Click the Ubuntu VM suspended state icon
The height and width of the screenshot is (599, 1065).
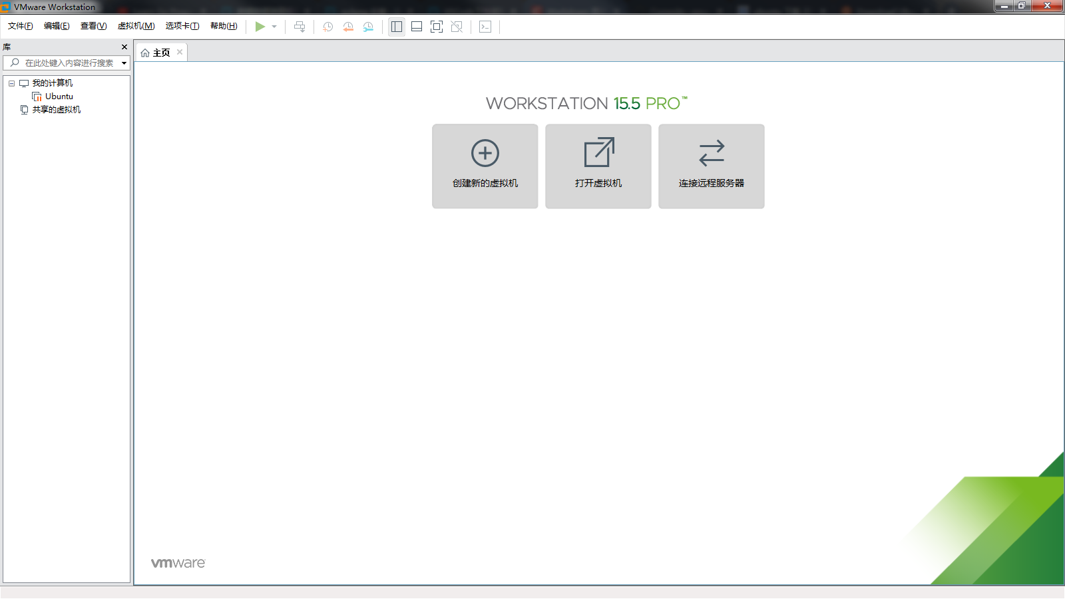pos(37,97)
